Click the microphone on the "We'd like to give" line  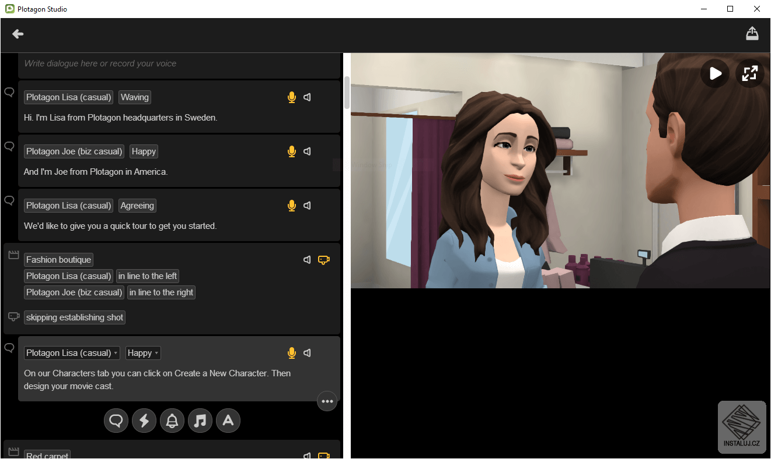tap(292, 206)
